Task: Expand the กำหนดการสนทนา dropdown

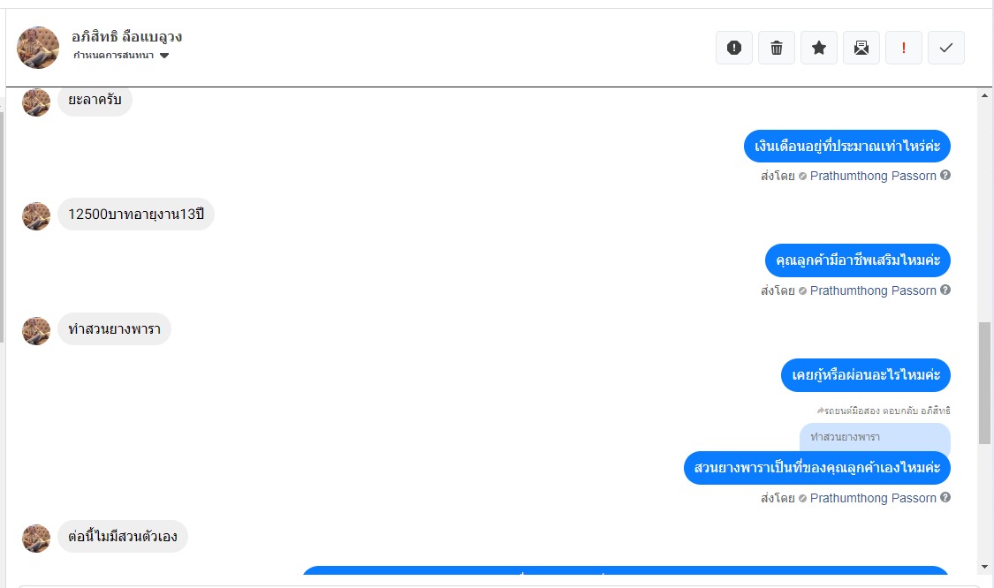Action: pyautogui.click(x=164, y=56)
